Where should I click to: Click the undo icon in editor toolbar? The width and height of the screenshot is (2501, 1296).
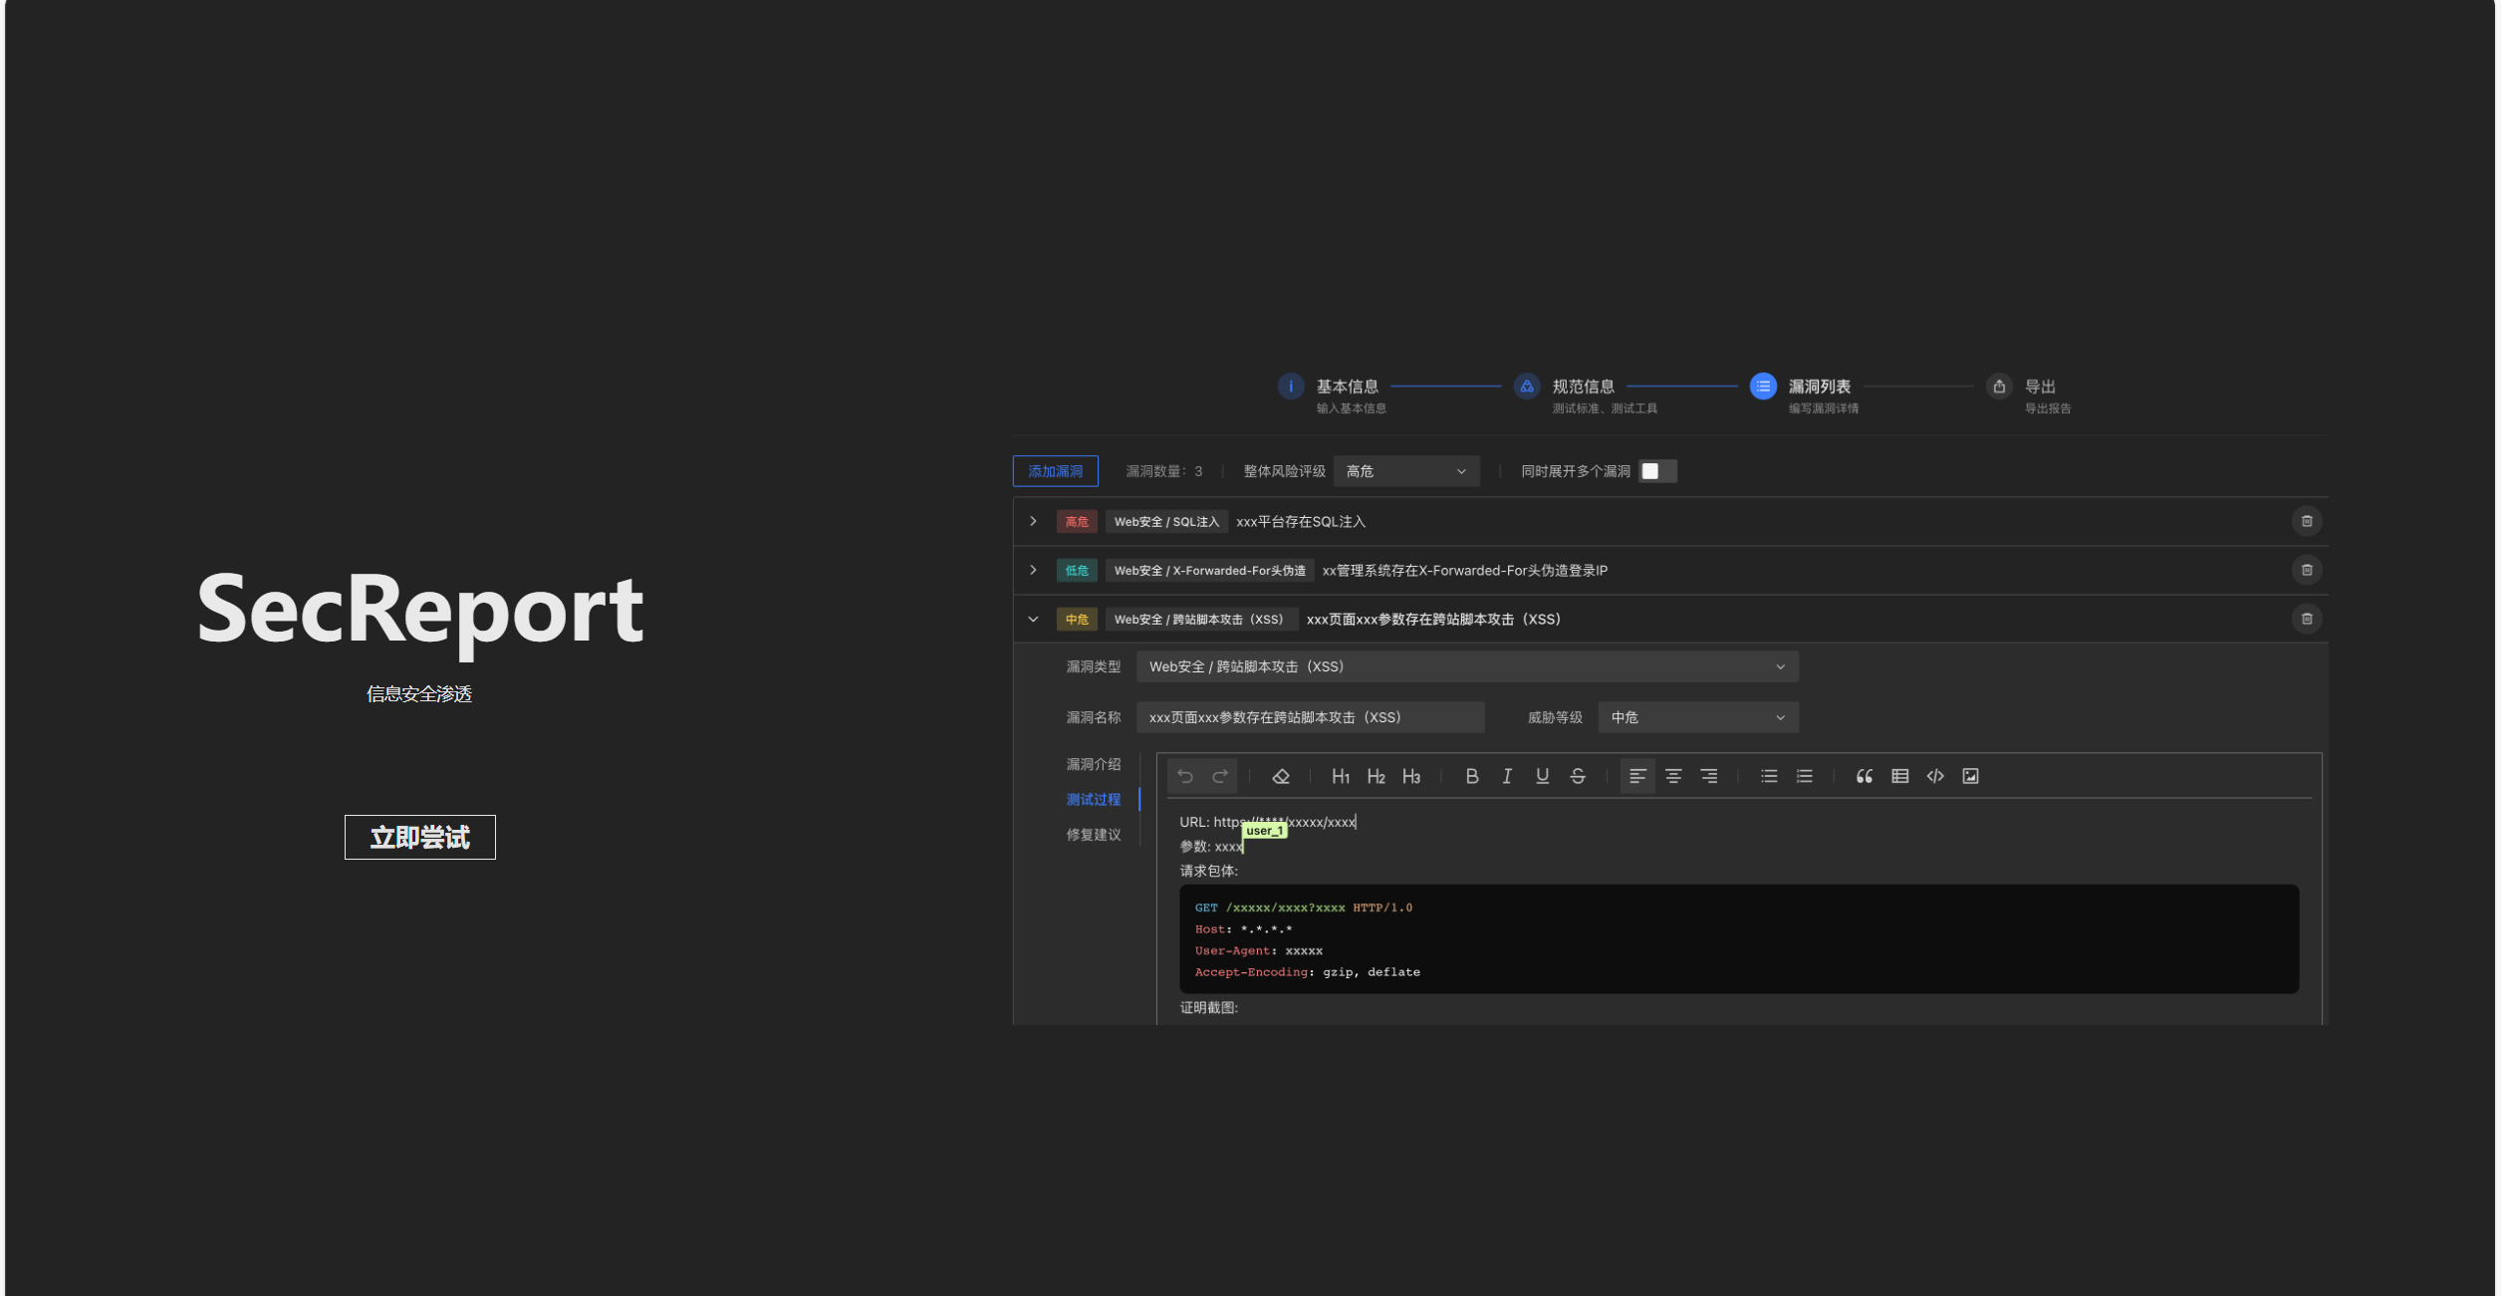click(x=1184, y=776)
